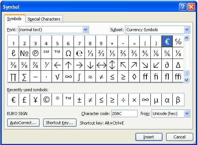This screenshot has height=145, width=198.
Task: Expand the Subset dropdown
Action: (x=187, y=30)
